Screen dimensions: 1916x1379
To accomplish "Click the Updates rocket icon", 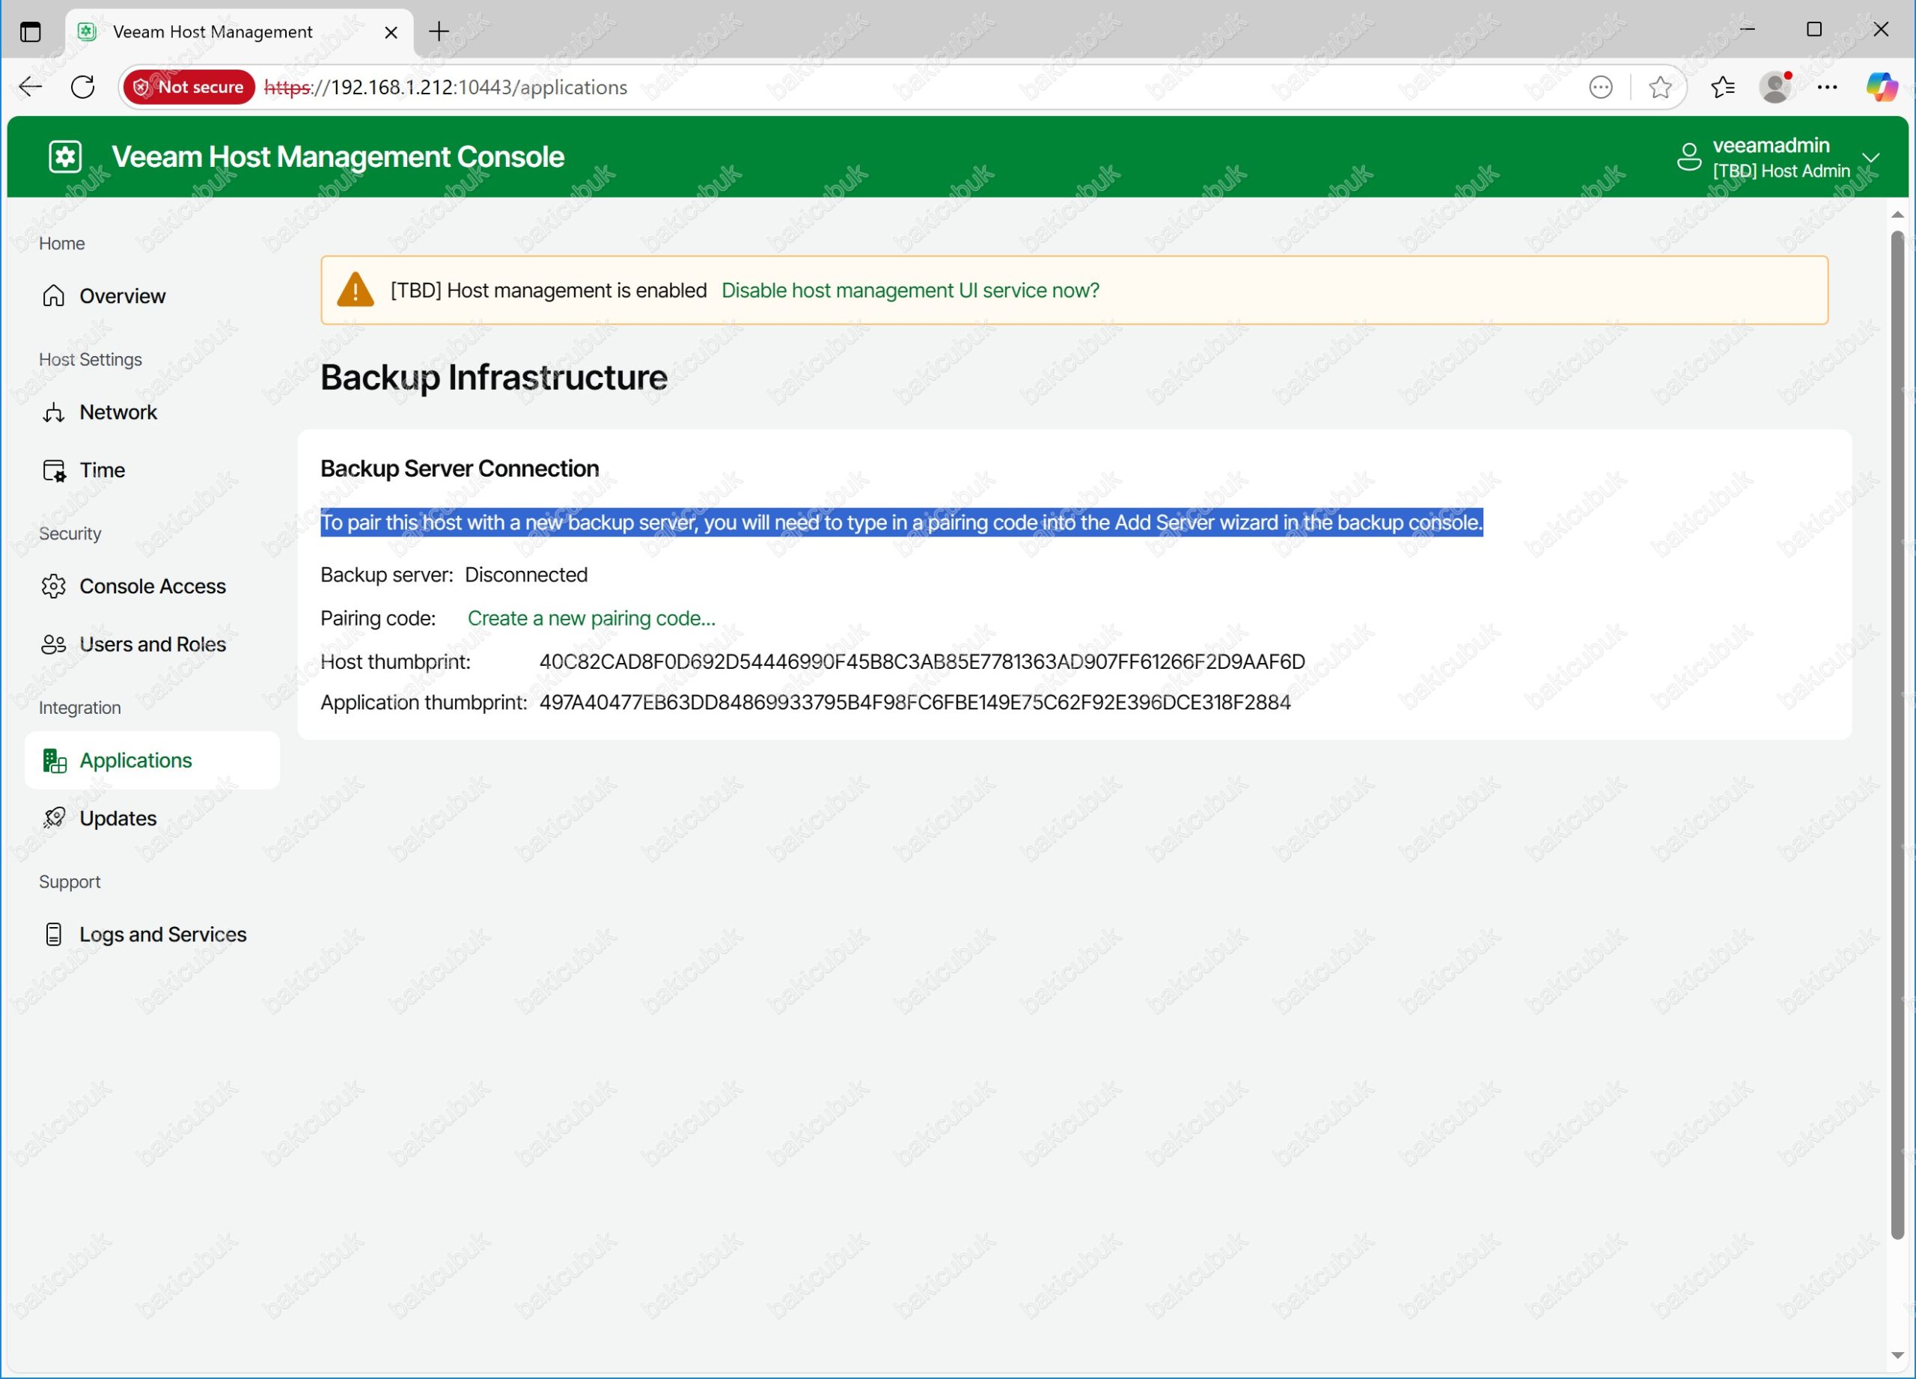I will (x=53, y=819).
